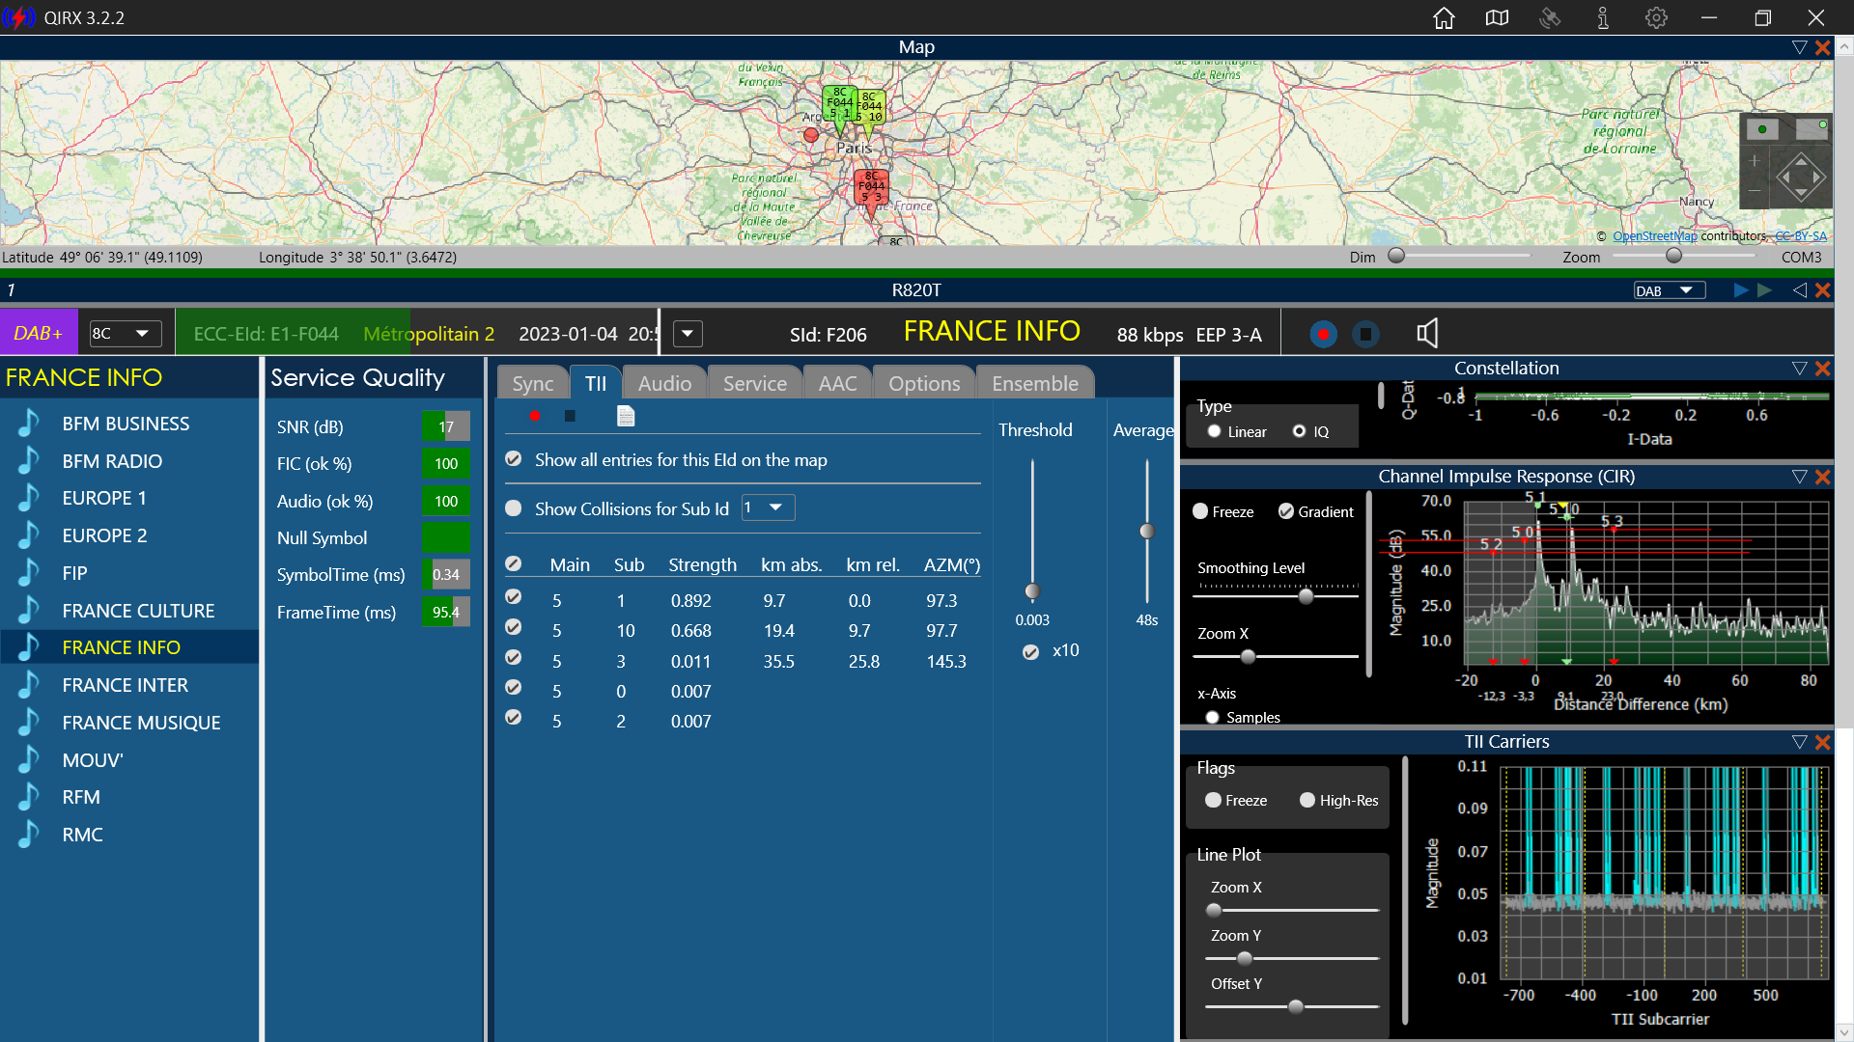
Task: Click the red F044 5 3 map marker
Action: (x=871, y=191)
